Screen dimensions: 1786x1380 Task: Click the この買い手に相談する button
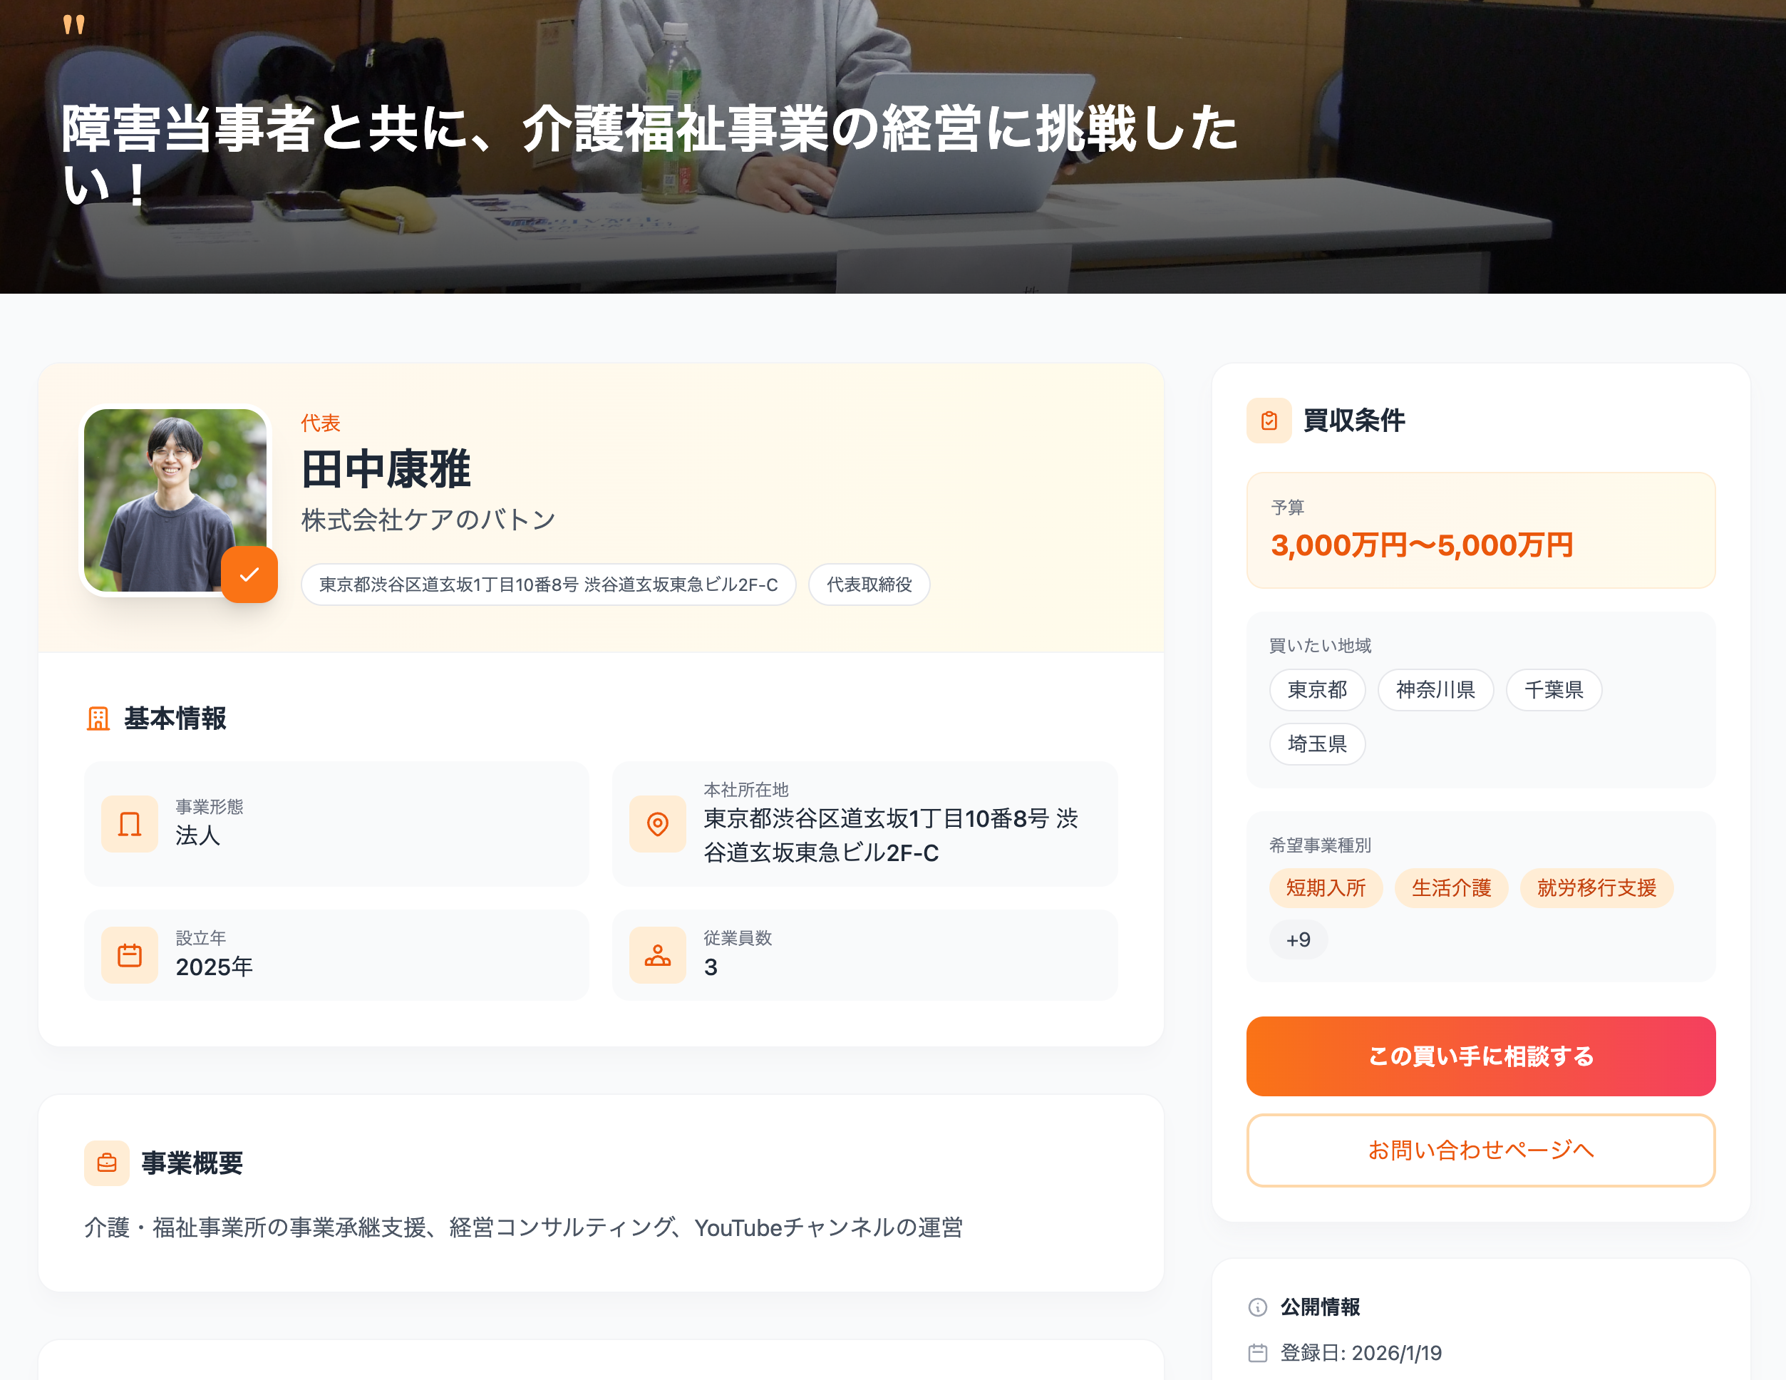point(1480,1055)
